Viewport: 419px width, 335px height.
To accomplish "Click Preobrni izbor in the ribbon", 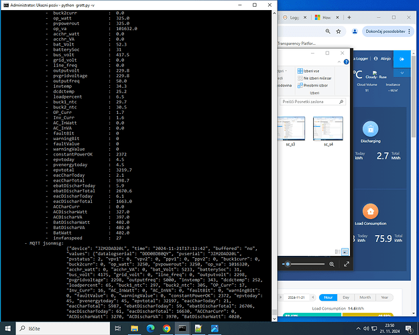I will (x=314, y=85).
